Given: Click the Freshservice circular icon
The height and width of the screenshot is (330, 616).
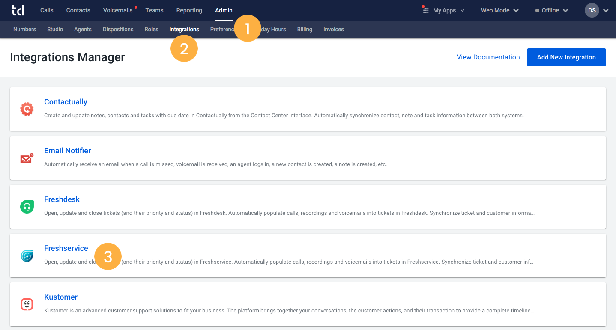Looking at the screenshot, I should pos(27,256).
